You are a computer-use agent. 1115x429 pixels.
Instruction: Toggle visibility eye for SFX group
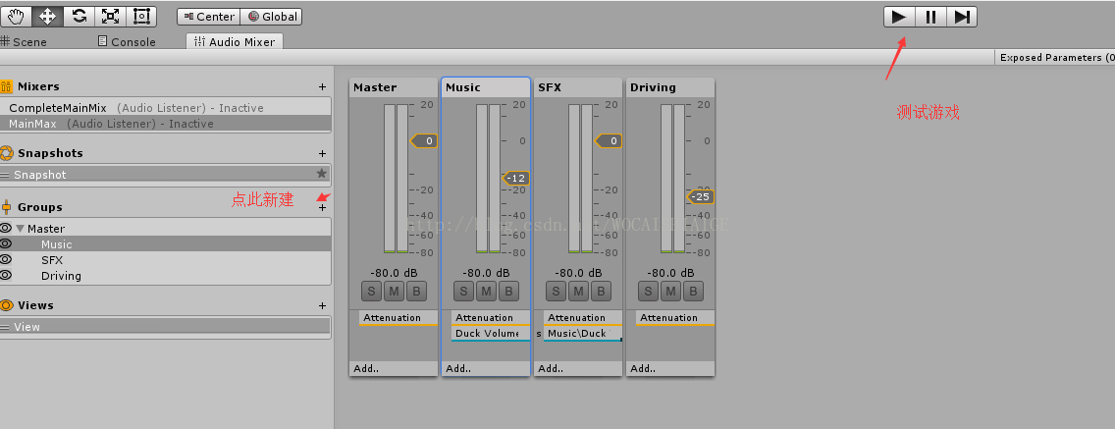click(7, 260)
